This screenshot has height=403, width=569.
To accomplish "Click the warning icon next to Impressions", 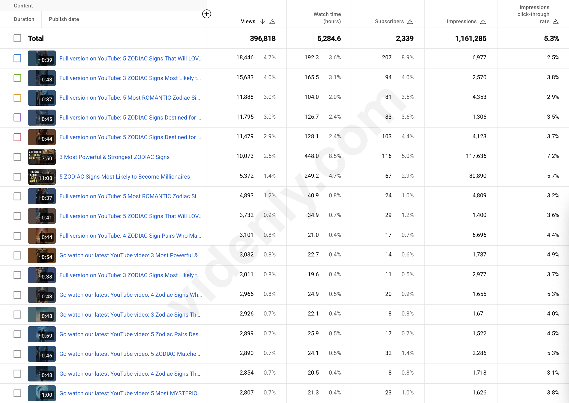I will [483, 21].
